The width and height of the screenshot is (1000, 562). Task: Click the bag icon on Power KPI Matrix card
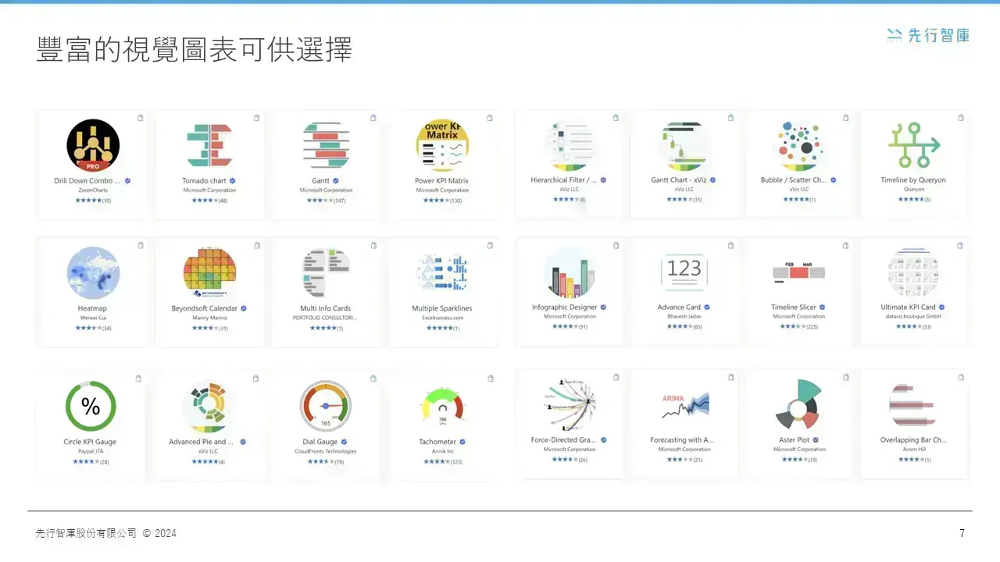point(490,118)
